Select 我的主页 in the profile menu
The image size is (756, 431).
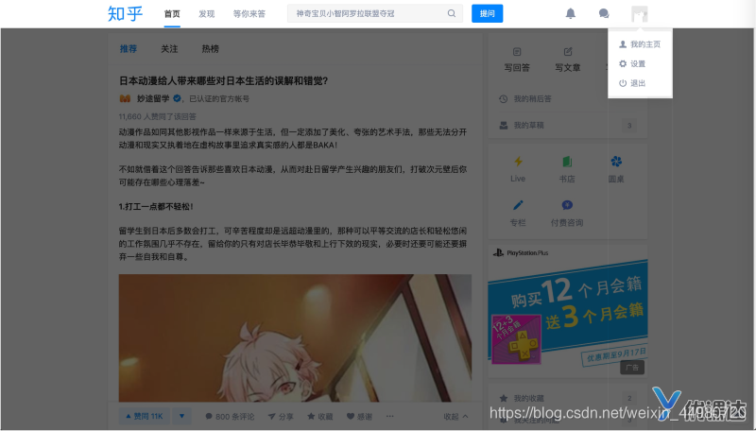point(640,44)
